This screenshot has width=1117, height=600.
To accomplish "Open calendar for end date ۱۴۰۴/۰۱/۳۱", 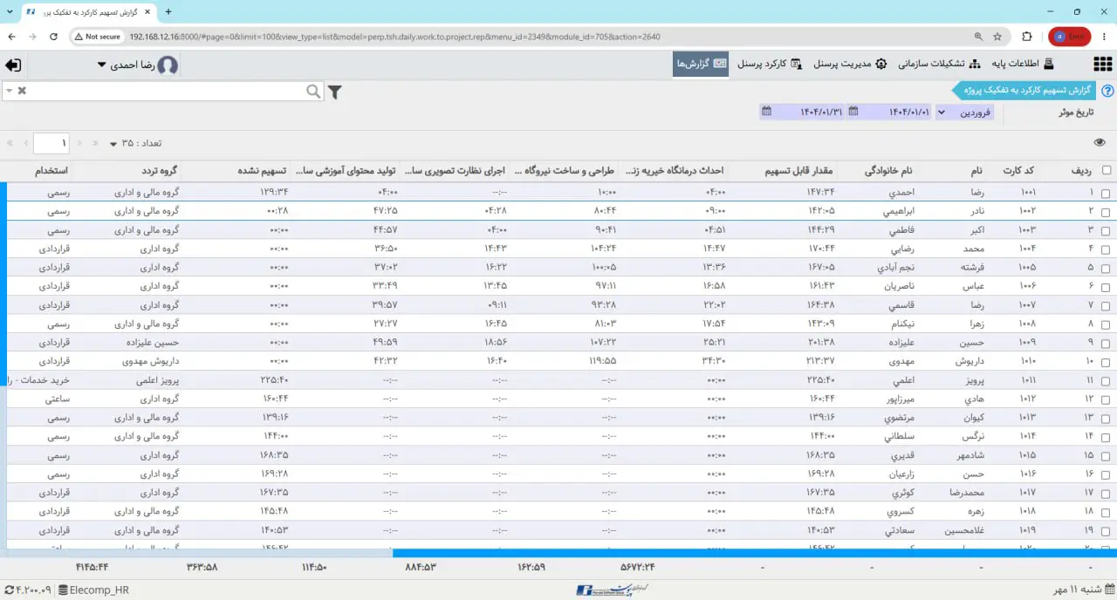I will (x=766, y=112).
